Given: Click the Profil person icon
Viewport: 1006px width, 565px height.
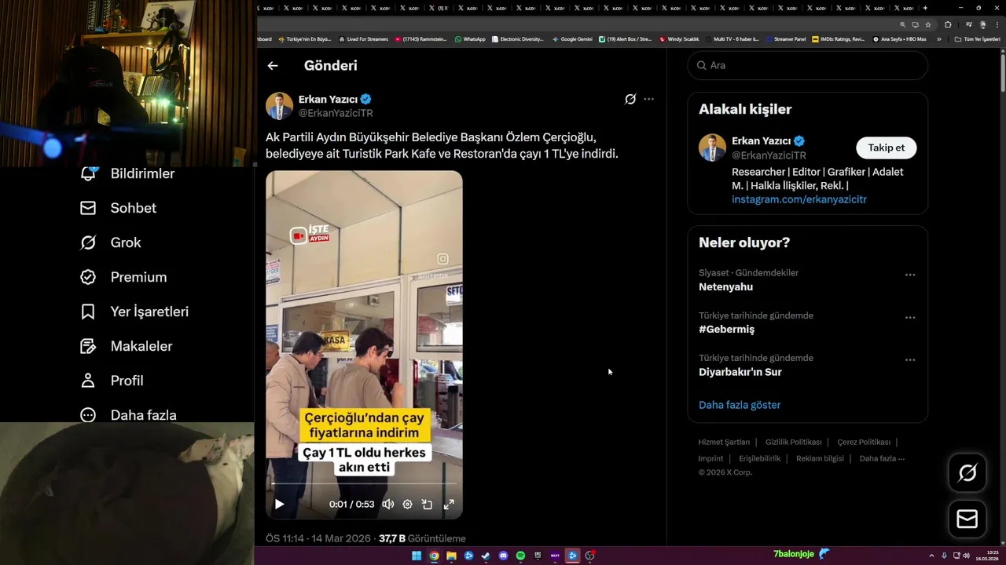Looking at the screenshot, I should coord(88,381).
